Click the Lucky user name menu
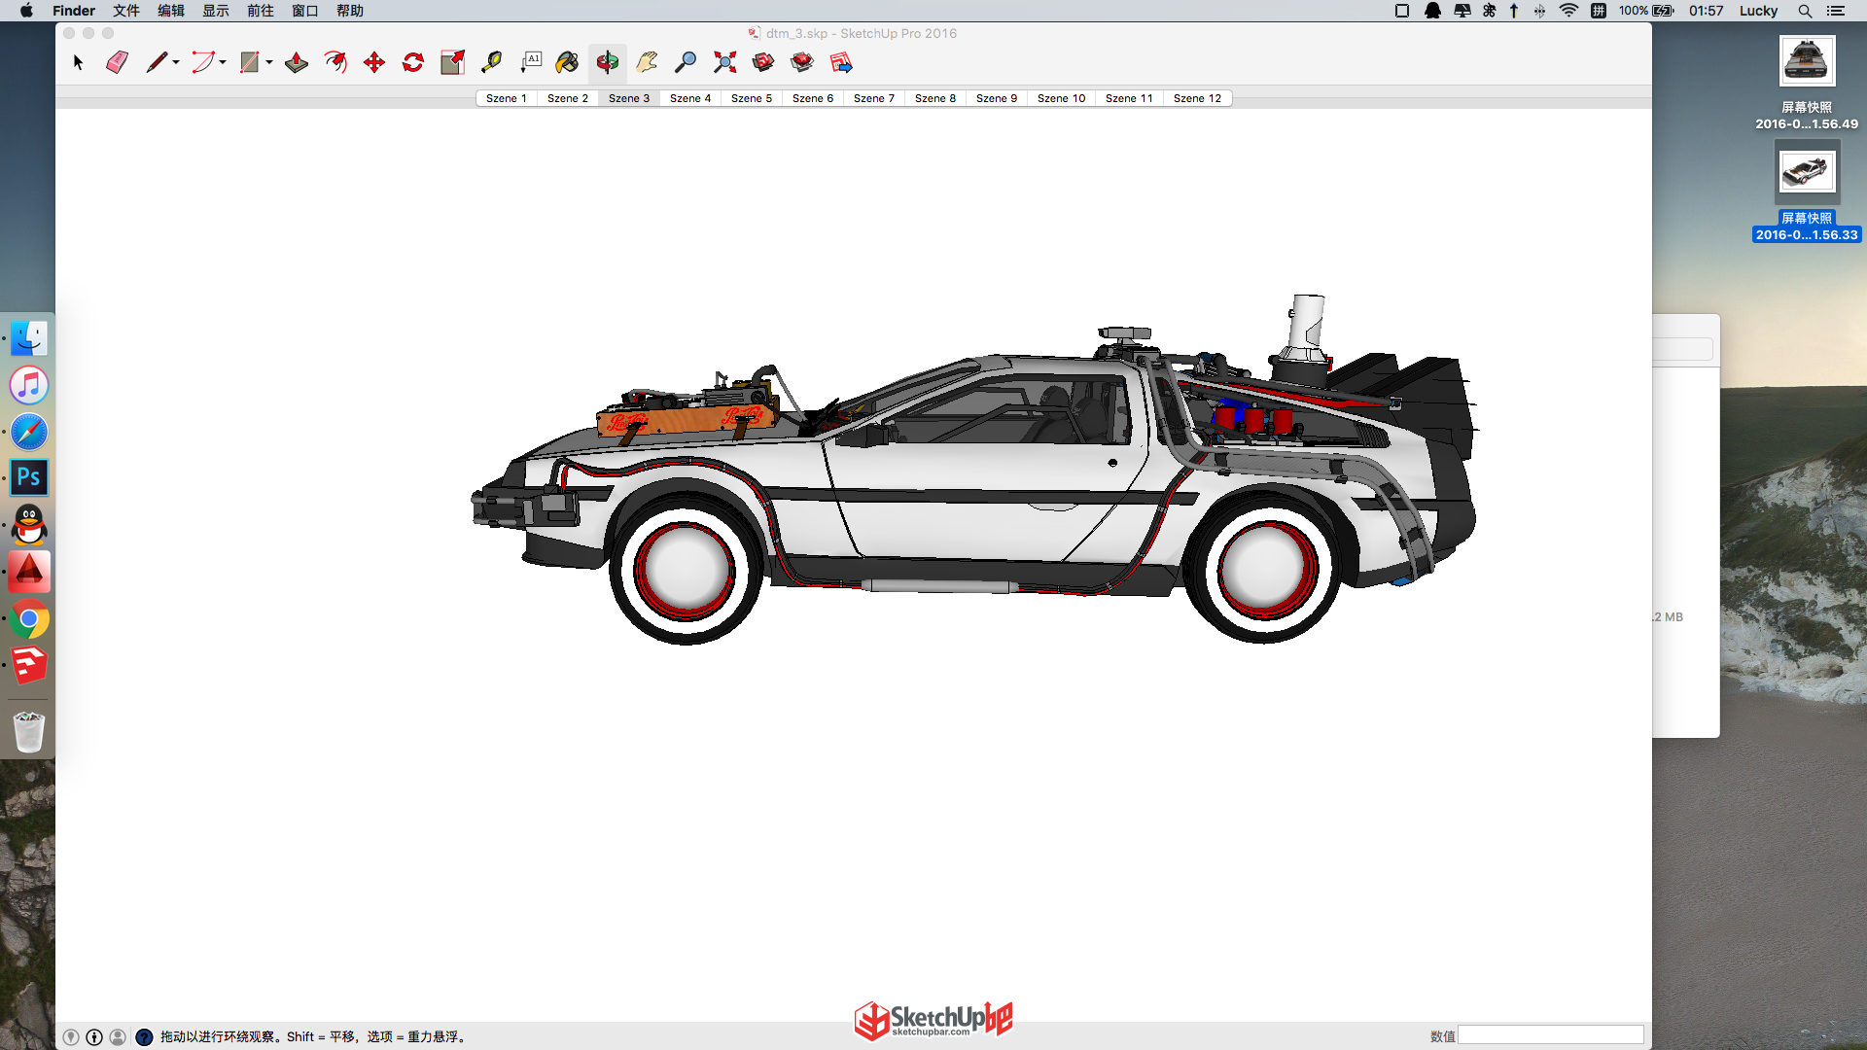This screenshot has height=1050, width=1867. (x=1758, y=11)
